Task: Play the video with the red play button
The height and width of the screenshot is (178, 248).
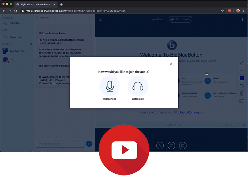Action: click(124, 150)
